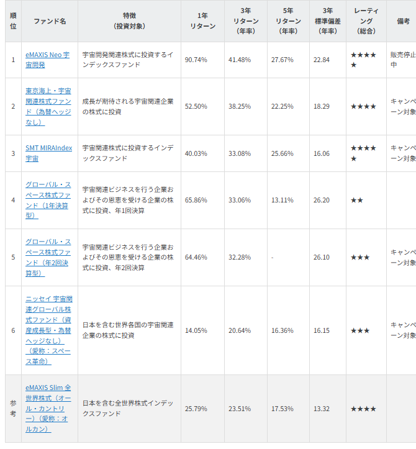The image size is (416, 449).
Task: Click the description 成長が期待される宇宙関連企業の株式に投資
Action: [x=128, y=107]
